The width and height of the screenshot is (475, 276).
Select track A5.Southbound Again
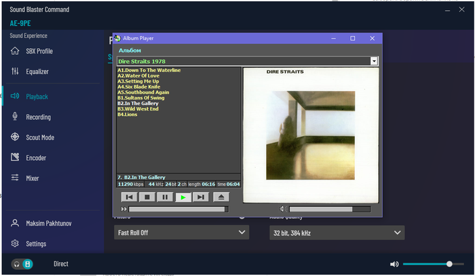[143, 92]
